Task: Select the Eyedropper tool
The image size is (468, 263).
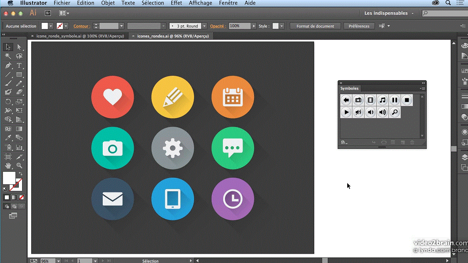Action: coord(8,138)
